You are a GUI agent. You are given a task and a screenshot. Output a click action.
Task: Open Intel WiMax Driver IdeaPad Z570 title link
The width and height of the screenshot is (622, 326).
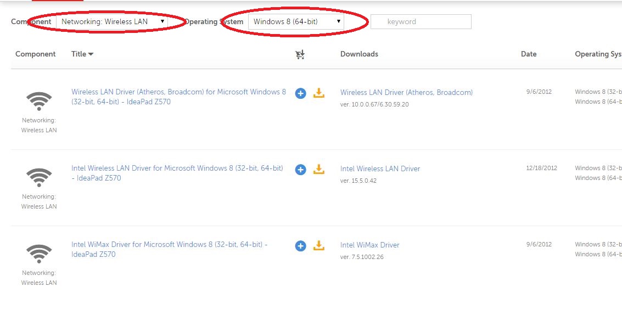[170, 250]
